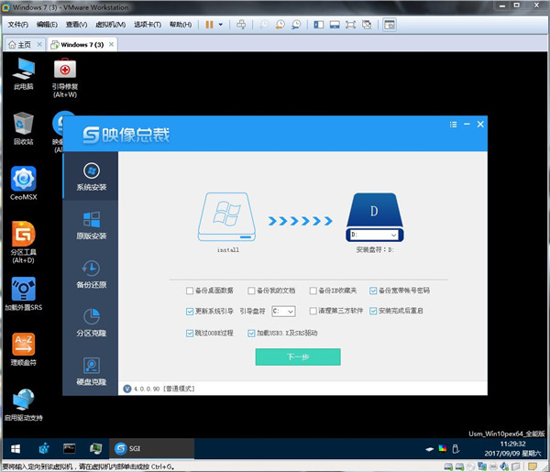Screen dimensions: 550x472
Task: Open 引导修复 (Alt+W) desktop icon
Action: pos(65,78)
